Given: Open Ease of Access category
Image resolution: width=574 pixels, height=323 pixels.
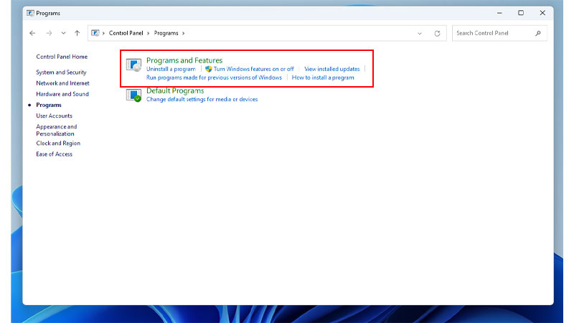Looking at the screenshot, I should pyautogui.click(x=55, y=154).
